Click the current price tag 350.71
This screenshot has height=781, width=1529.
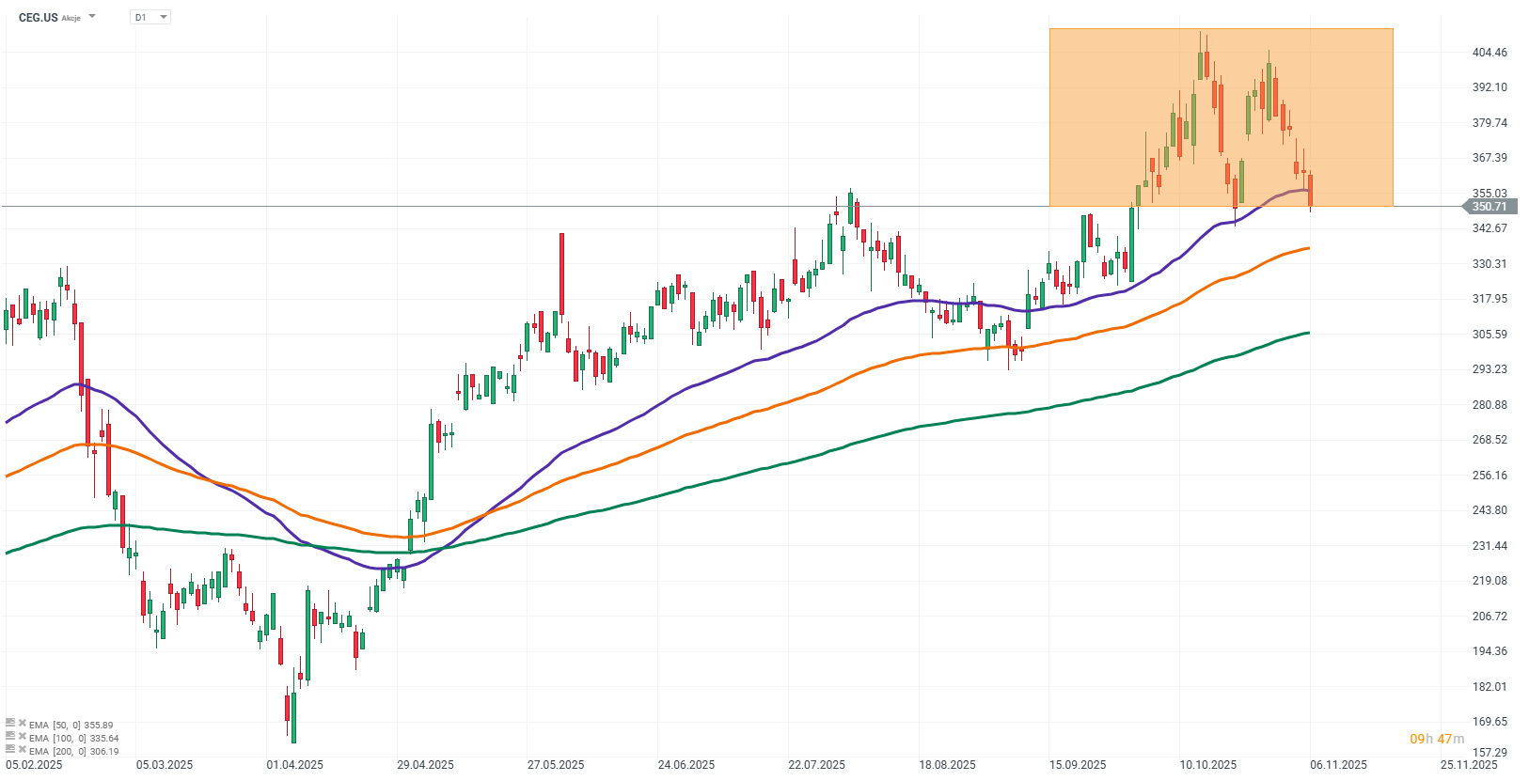pyautogui.click(x=1490, y=207)
